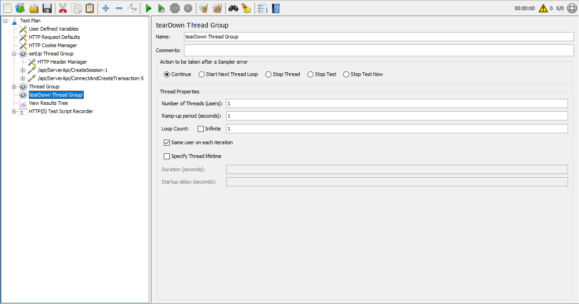Expand HTTP(S) Test Script Recorder node
579x304 pixels.
[14, 111]
